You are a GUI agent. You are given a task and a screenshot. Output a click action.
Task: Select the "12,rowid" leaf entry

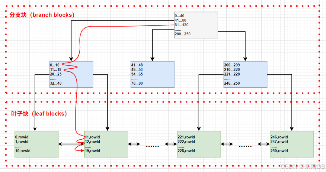(x=92, y=142)
